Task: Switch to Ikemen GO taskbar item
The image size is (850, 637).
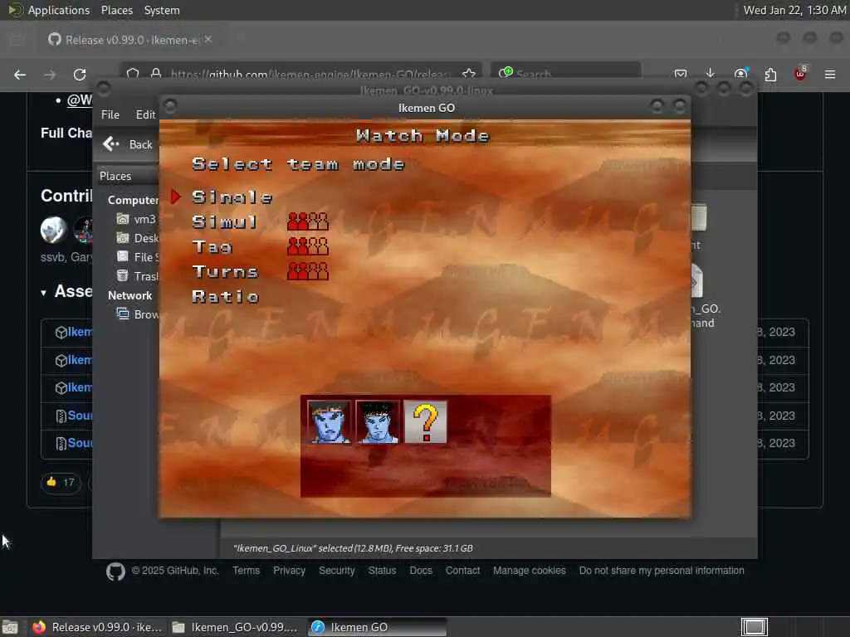Action: coord(378,627)
